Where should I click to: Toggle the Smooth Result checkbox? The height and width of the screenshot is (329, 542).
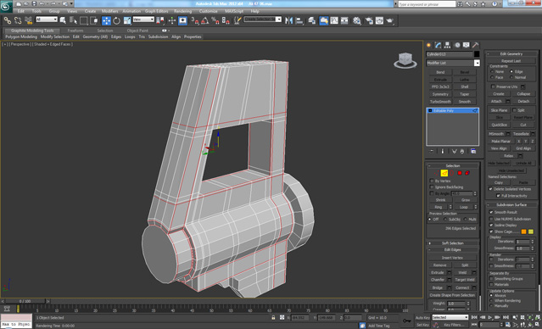click(491, 212)
